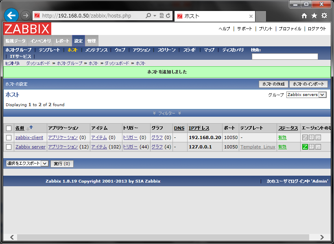
Task: Open the 監視データ main tab
Action: (15, 41)
